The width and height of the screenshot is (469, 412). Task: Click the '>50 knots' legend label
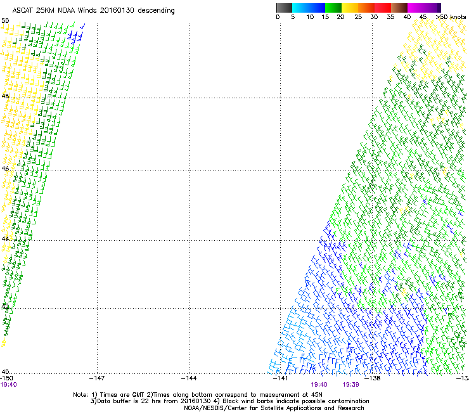click(x=451, y=17)
